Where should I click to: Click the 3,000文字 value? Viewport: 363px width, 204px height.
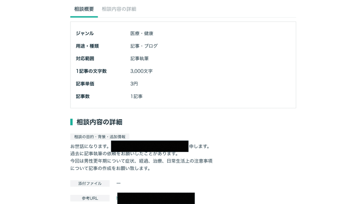[x=142, y=71]
